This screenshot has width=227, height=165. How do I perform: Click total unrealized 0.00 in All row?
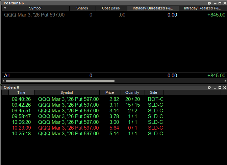click(172, 76)
